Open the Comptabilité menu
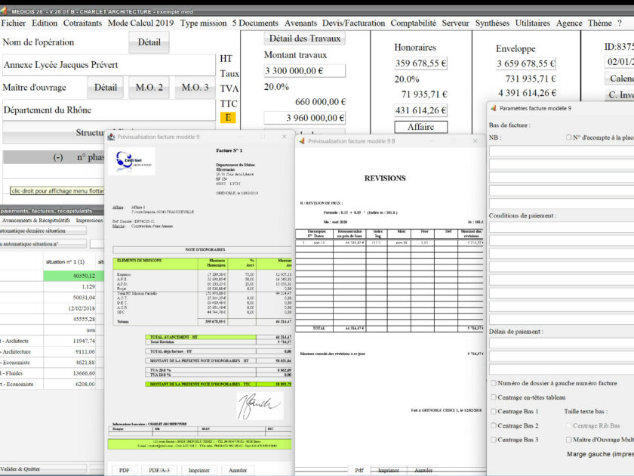 (414, 23)
